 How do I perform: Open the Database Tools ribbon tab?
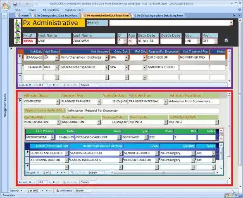coord(74,10)
